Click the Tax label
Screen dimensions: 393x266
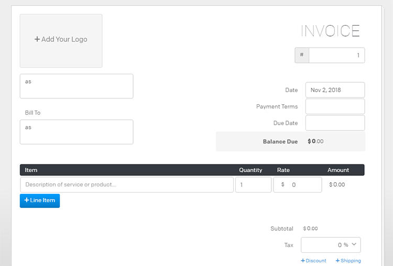pyautogui.click(x=288, y=245)
